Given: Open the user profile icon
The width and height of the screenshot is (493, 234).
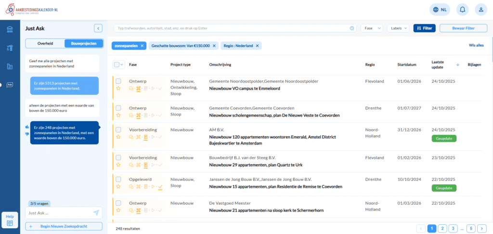Looking at the screenshot, I should pyautogui.click(x=480, y=9).
